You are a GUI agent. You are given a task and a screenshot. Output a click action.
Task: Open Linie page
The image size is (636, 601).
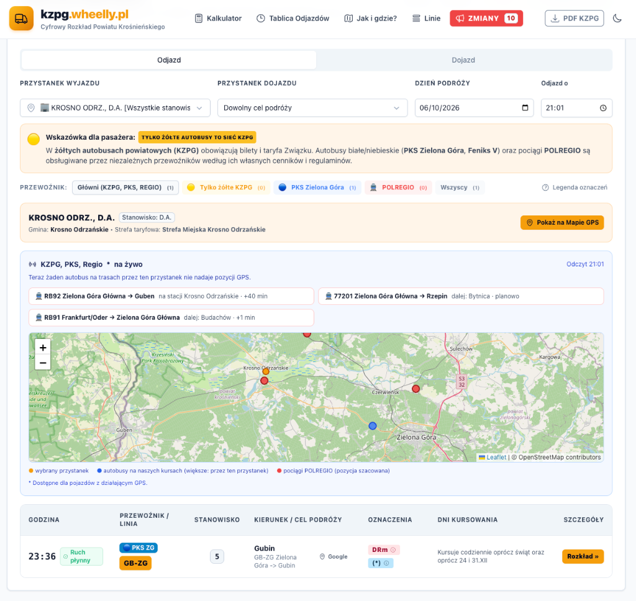[x=426, y=18]
